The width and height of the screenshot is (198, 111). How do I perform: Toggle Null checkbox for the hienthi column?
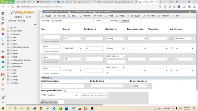point(171,70)
